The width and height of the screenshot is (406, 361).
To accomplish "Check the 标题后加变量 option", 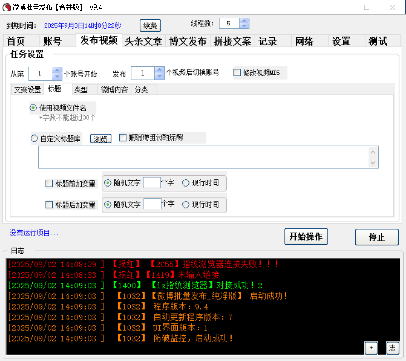I will tap(49, 205).
